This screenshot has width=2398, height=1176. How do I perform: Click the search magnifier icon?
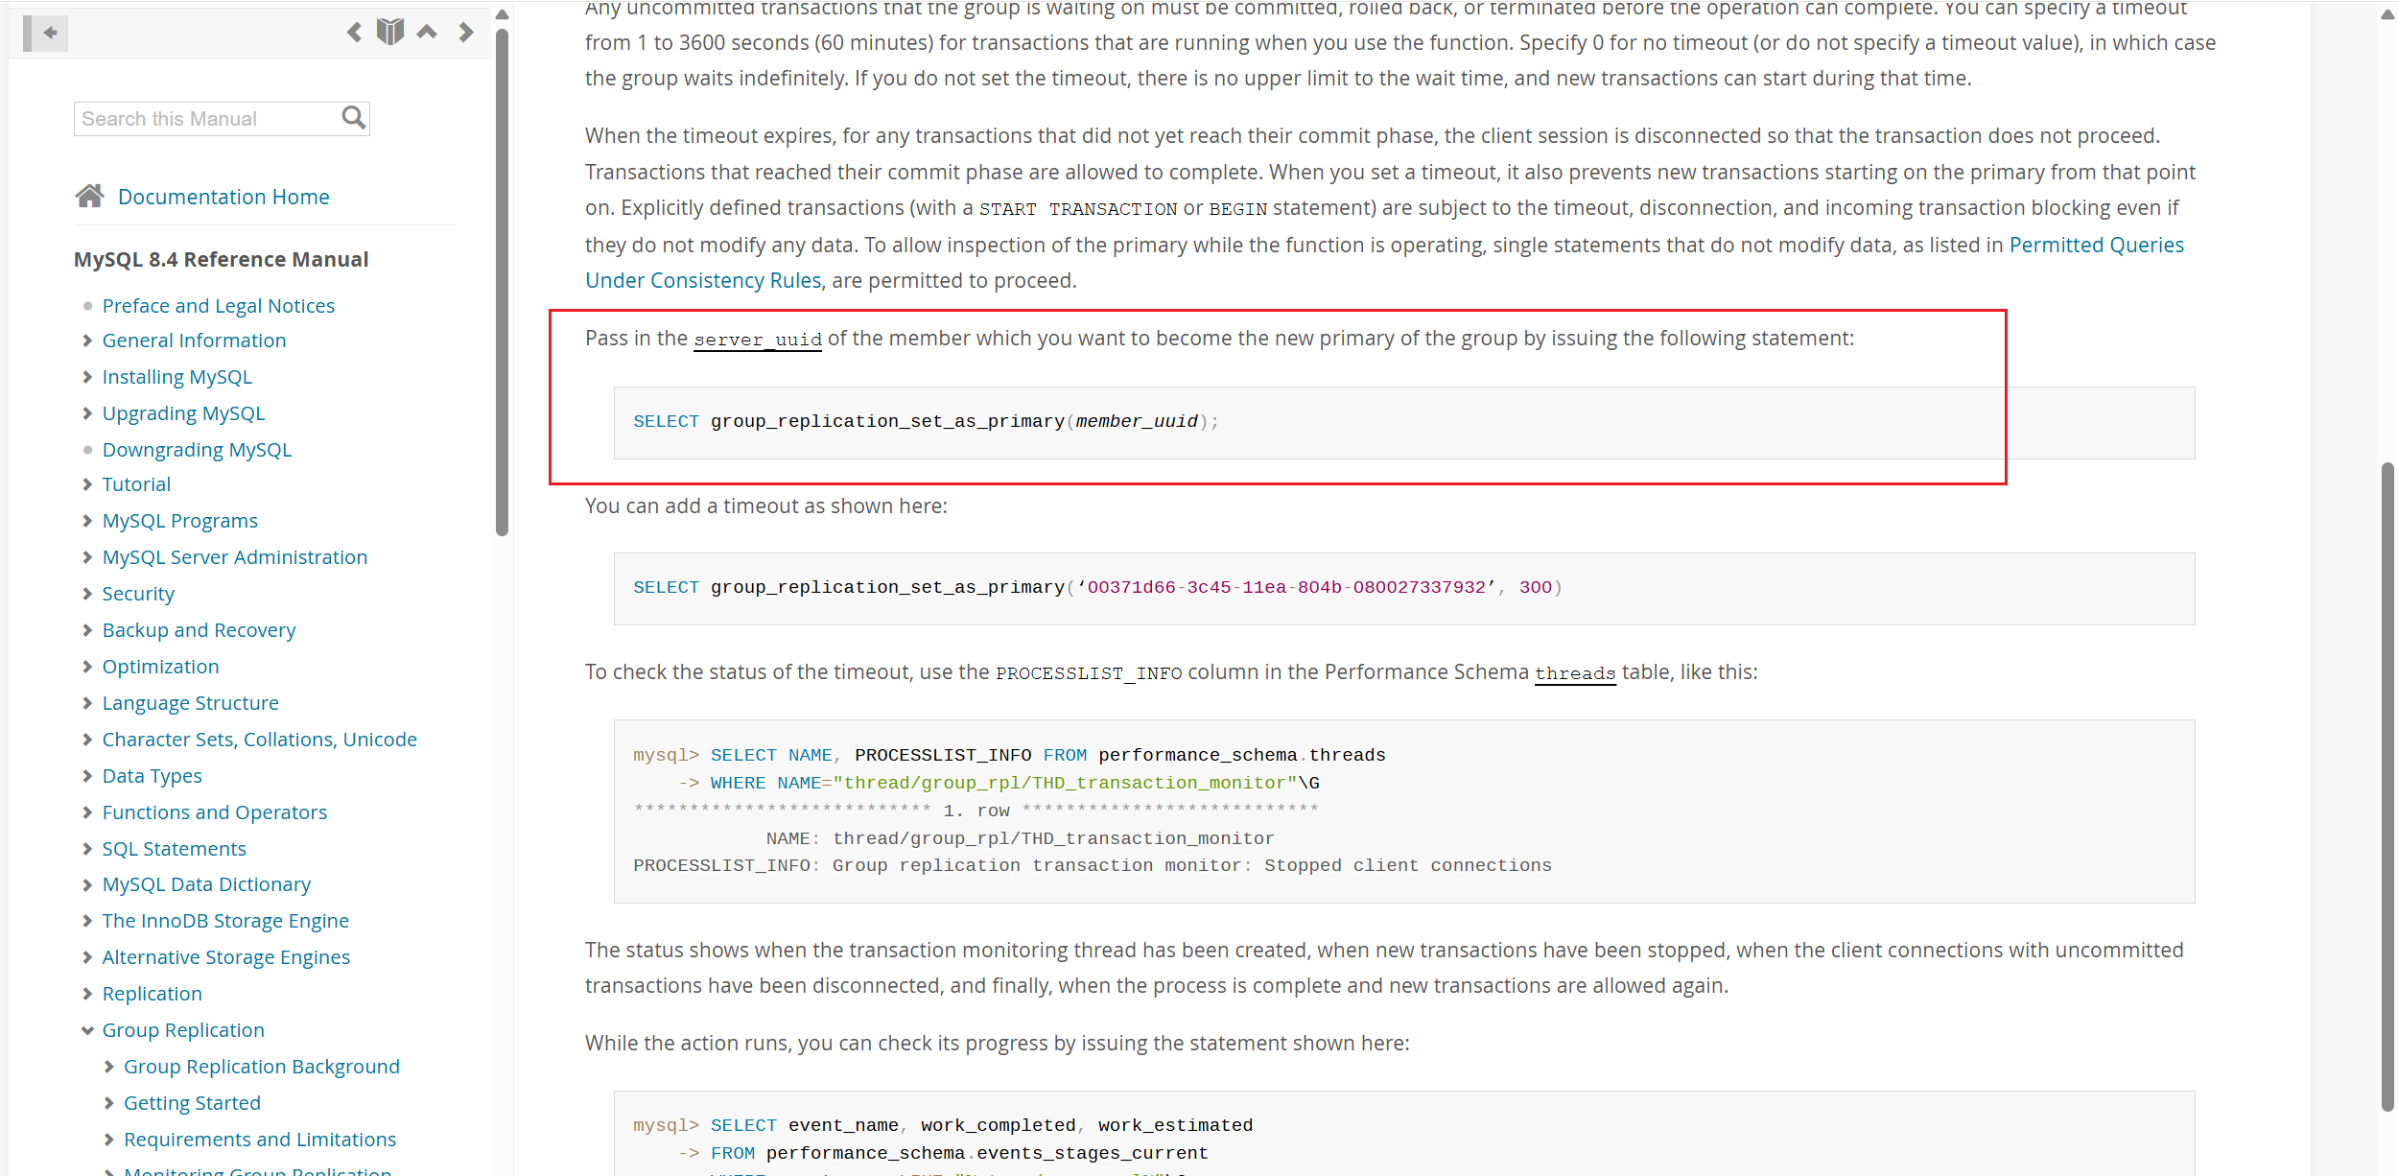(353, 118)
